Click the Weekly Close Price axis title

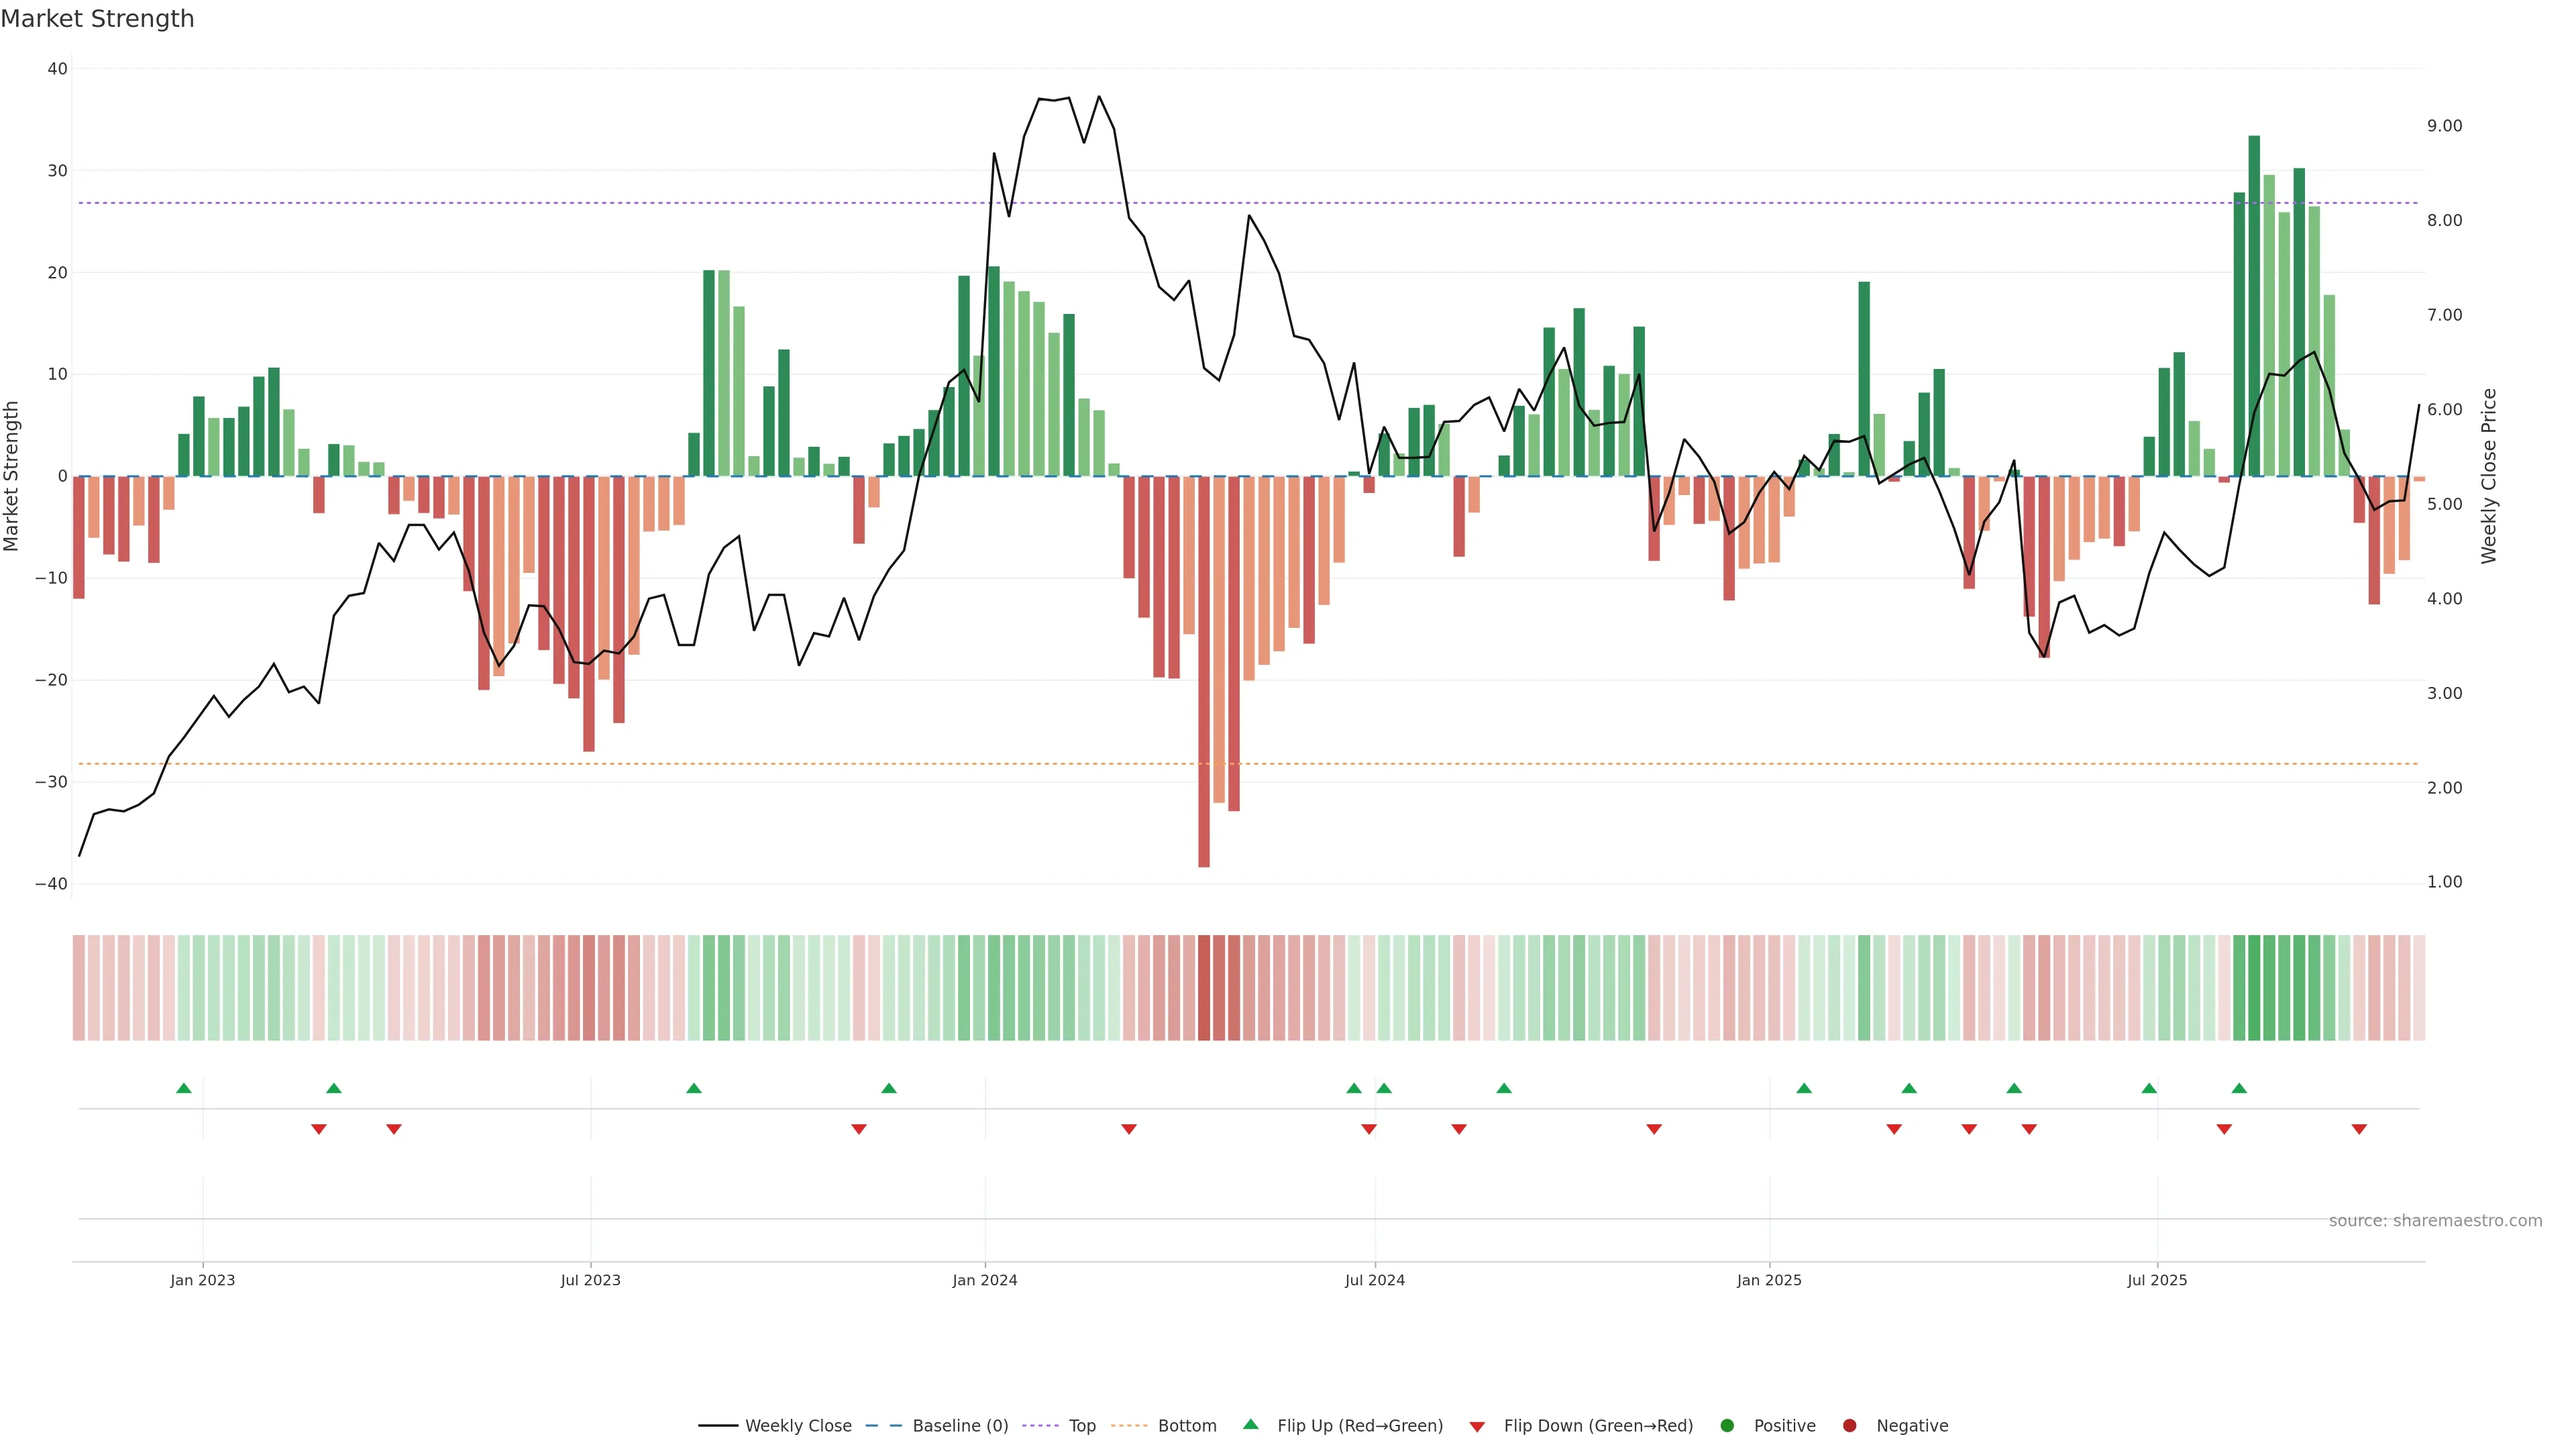[x=2489, y=476]
